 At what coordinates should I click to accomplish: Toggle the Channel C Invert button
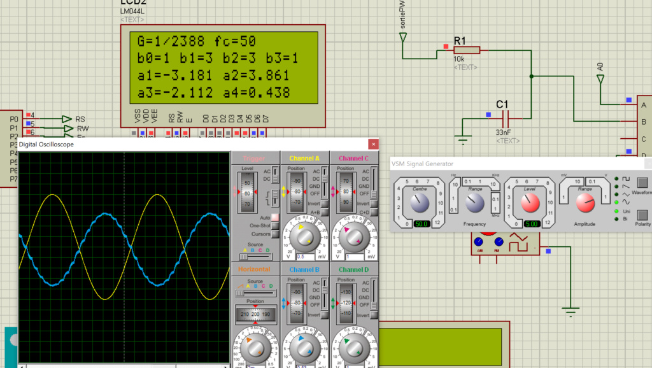[374, 204]
